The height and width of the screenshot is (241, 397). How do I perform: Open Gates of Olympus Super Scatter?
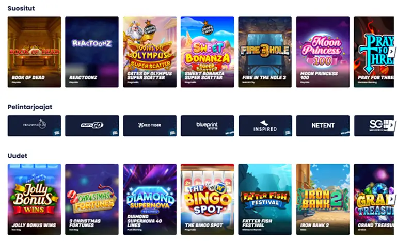(x=150, y=52)
